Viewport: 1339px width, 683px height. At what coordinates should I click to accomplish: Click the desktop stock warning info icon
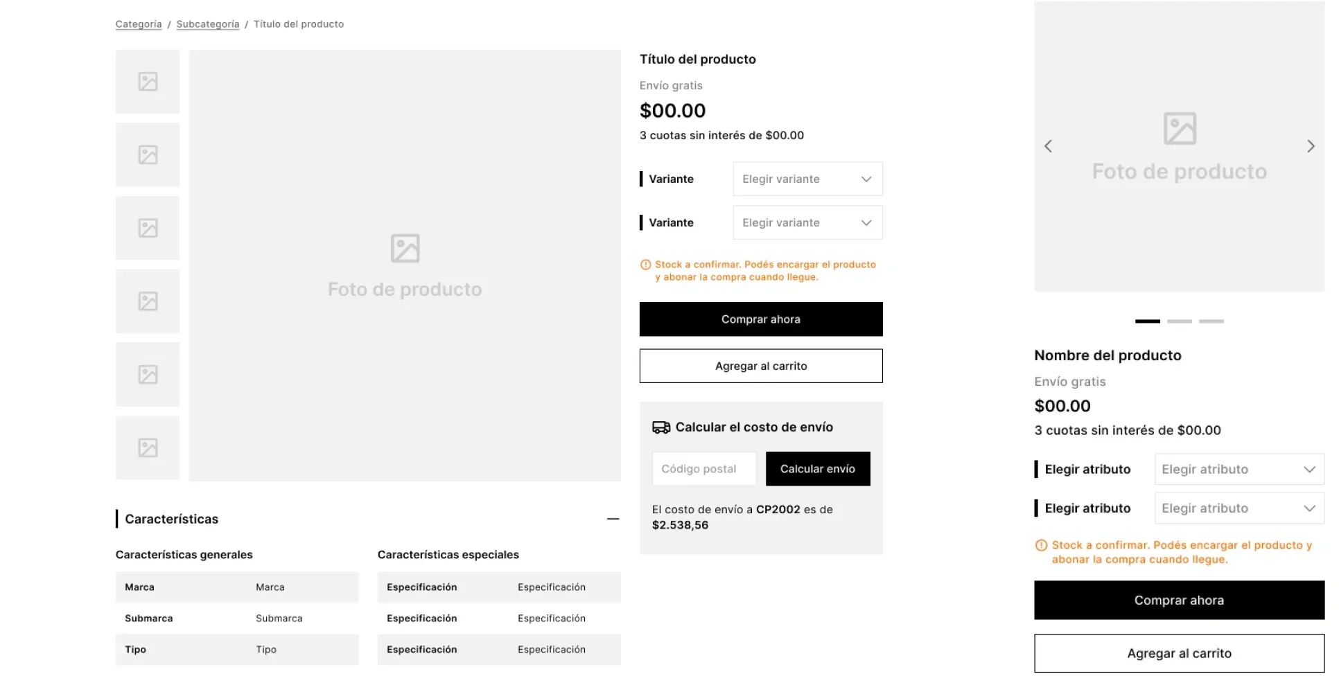click(x=645, y=265)
